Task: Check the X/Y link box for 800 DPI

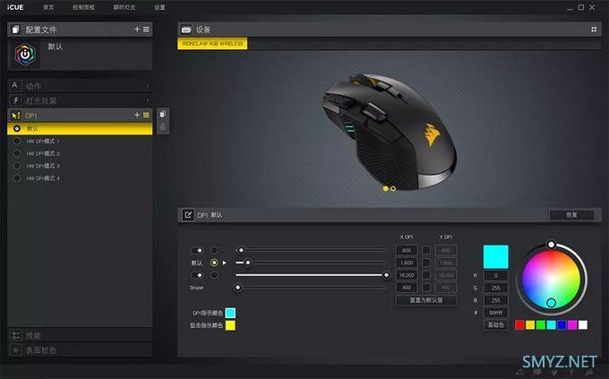Action: (426, 250)
